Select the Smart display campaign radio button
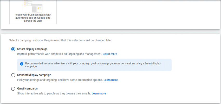 click(13, 49)
